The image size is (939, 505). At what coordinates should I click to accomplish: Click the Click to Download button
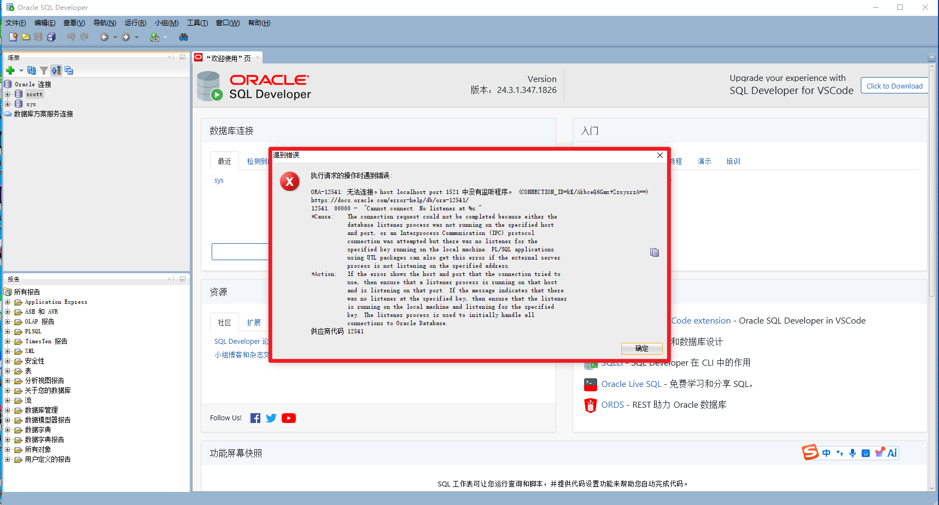coord(894,85)
